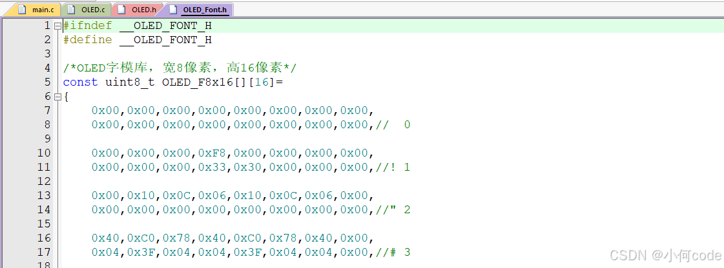Click the file icon on main.c tab
This screenshot has width=724, height=268.
[22, 9]
